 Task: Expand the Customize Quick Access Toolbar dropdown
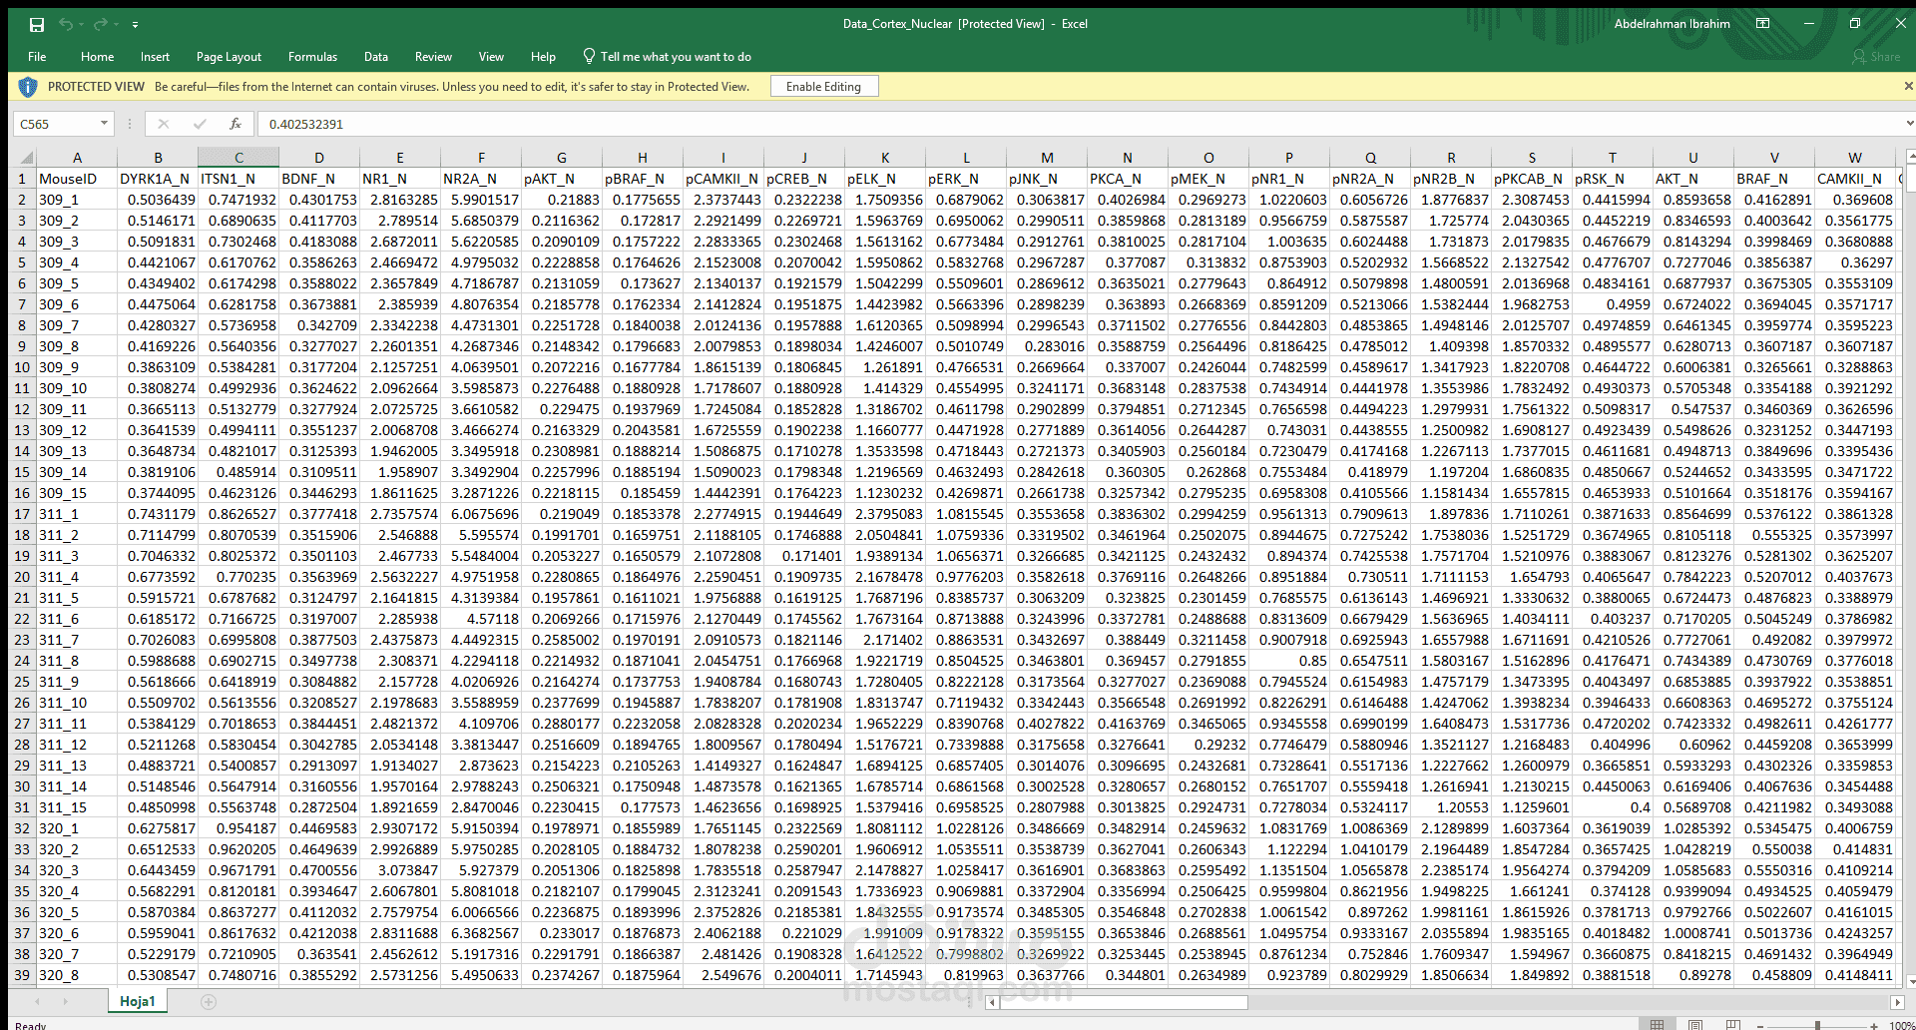(x=135, y=24)
